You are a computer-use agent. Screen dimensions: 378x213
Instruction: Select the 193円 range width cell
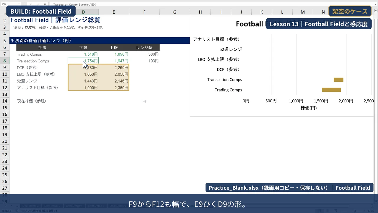tap(144, 61)
